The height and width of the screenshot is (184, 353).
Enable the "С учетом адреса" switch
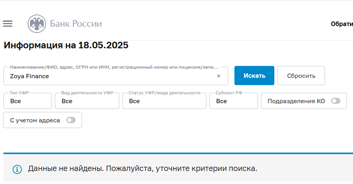click(71, 120)
